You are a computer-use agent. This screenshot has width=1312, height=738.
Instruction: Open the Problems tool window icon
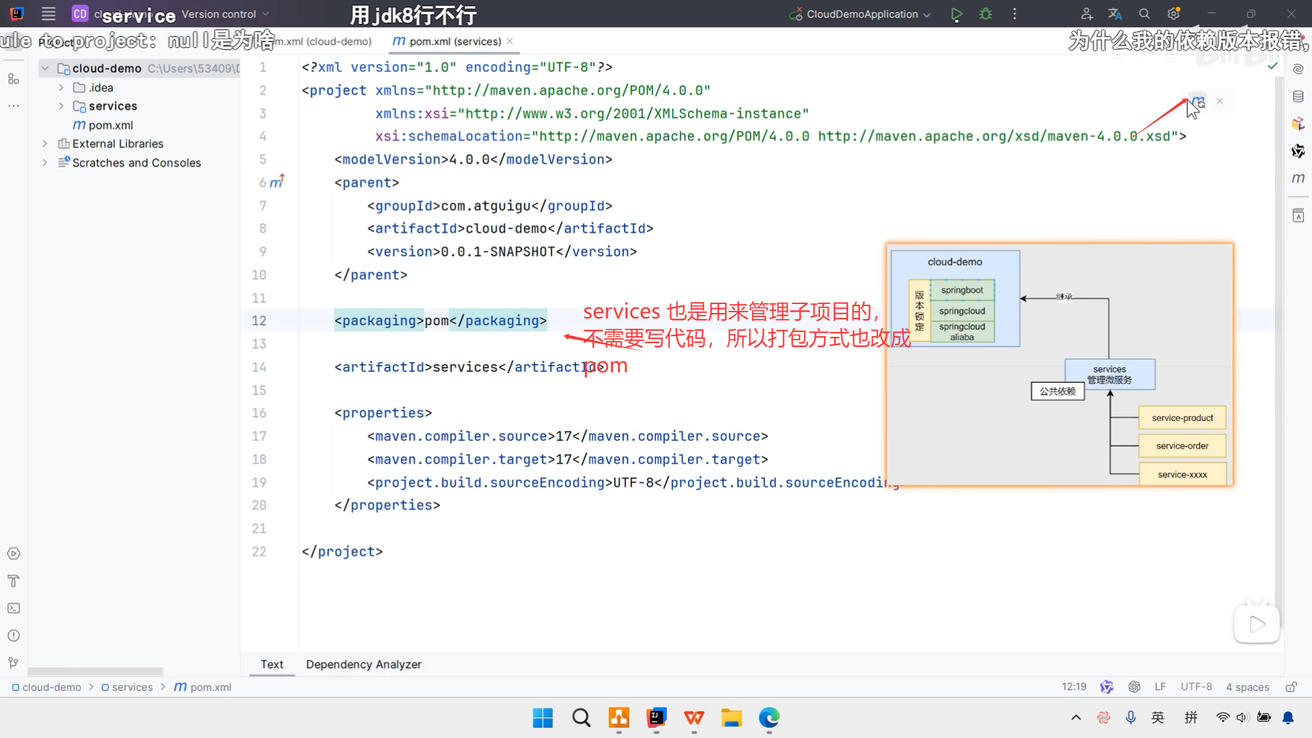click(x=14, y=635)
